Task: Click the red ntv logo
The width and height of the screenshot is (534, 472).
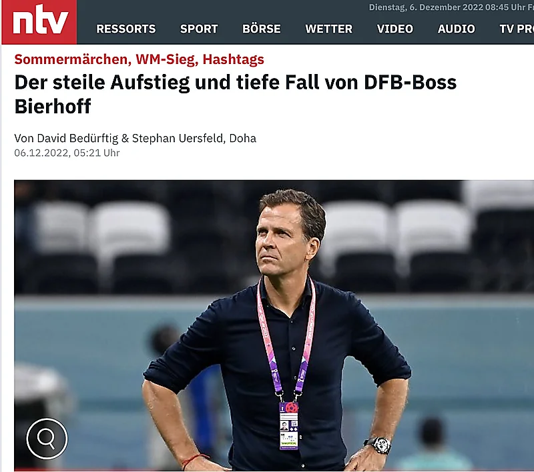Action: click(39, 22)
